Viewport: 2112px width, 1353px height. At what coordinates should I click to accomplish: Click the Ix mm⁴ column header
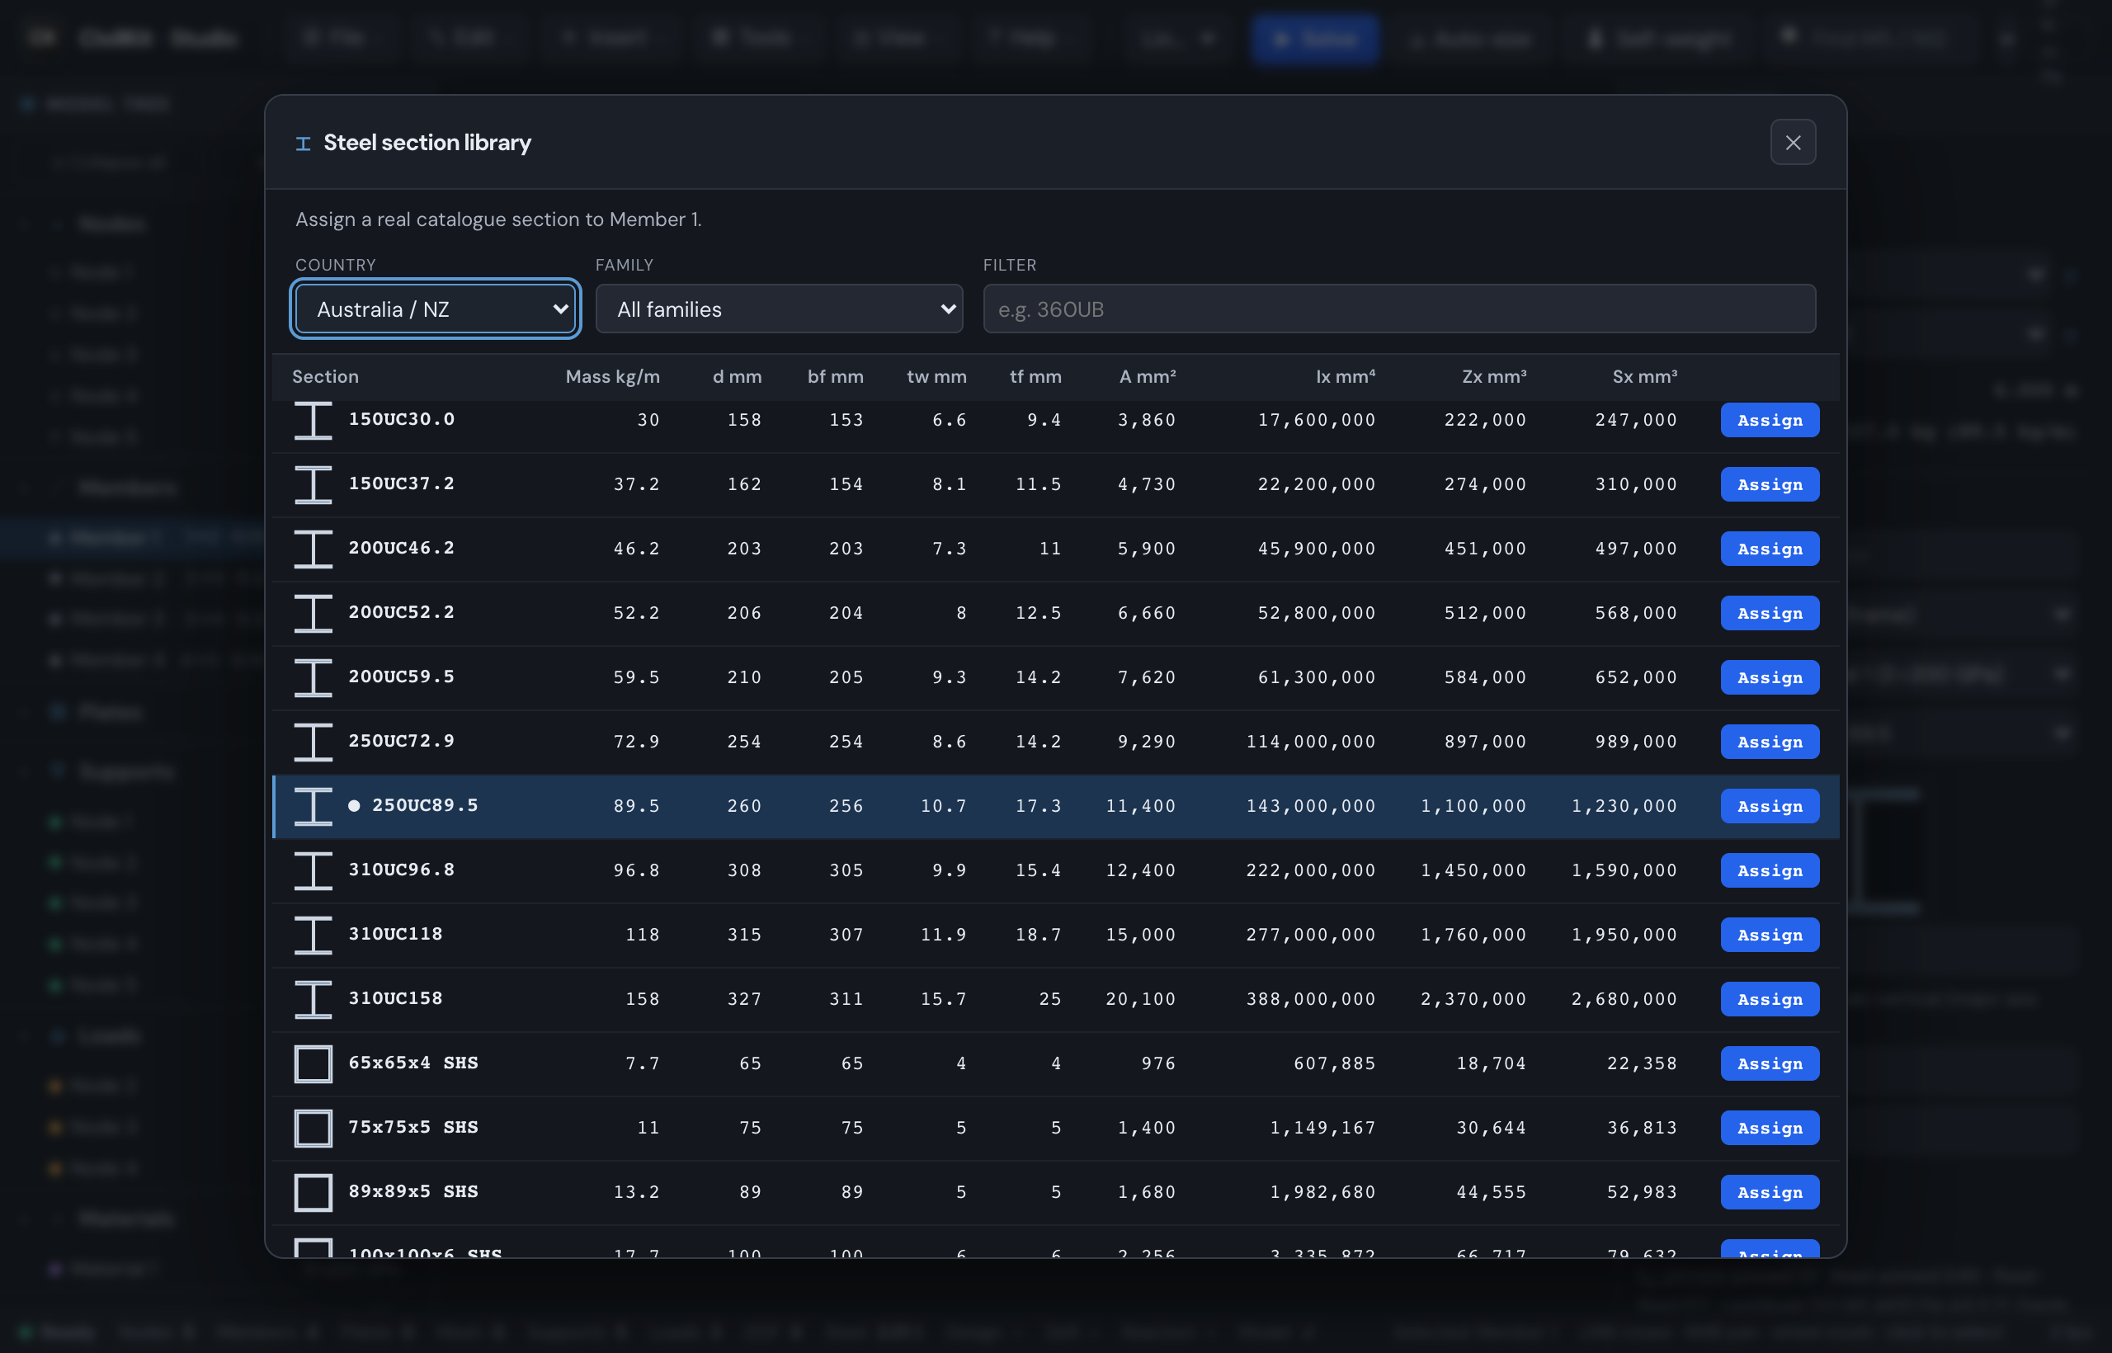[1345, 377]
